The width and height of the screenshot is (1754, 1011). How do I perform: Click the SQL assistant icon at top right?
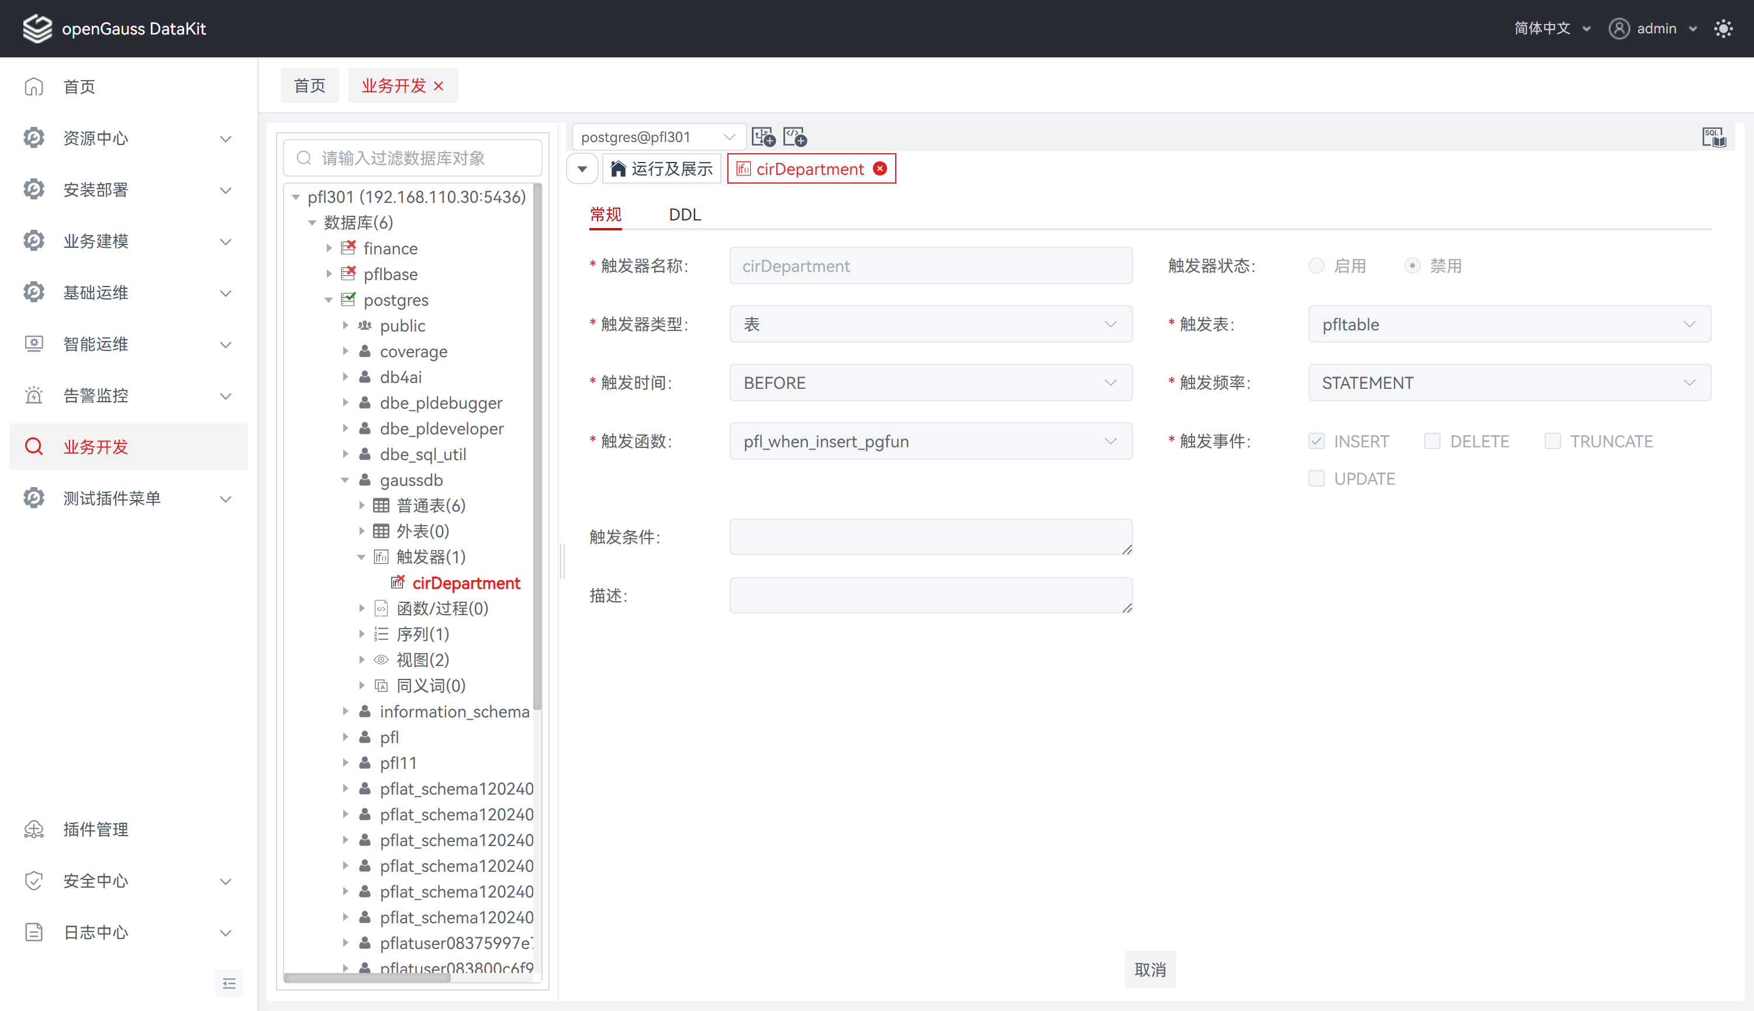tap(1714, 137)
